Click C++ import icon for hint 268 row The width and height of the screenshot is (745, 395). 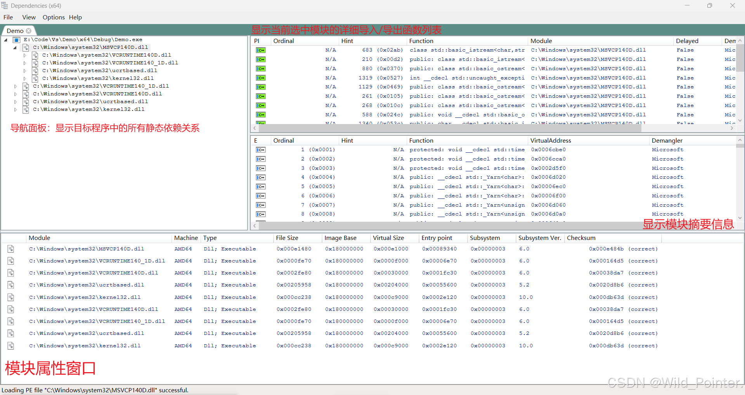point(261,105)
